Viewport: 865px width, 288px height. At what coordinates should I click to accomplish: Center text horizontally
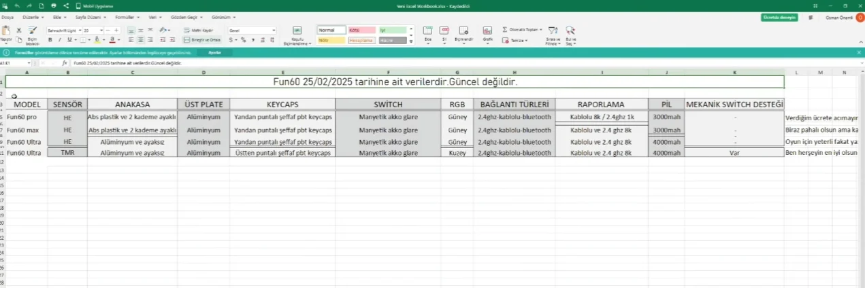140,40
